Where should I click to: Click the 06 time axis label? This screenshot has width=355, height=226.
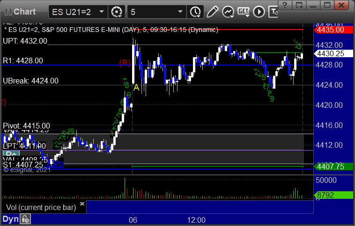pyautogui.click(x=133, y=220)
